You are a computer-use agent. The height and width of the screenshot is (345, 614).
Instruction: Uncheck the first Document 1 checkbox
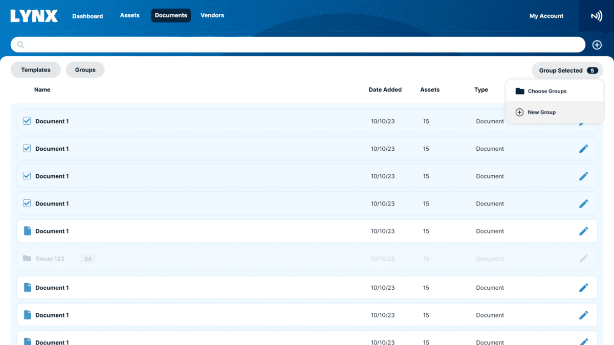pos(27,121)
